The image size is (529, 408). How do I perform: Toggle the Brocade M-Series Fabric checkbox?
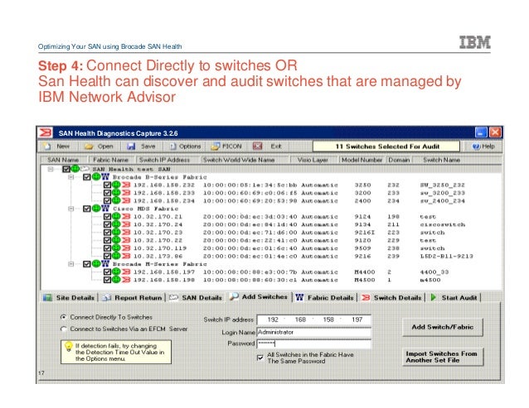[87, 264]
